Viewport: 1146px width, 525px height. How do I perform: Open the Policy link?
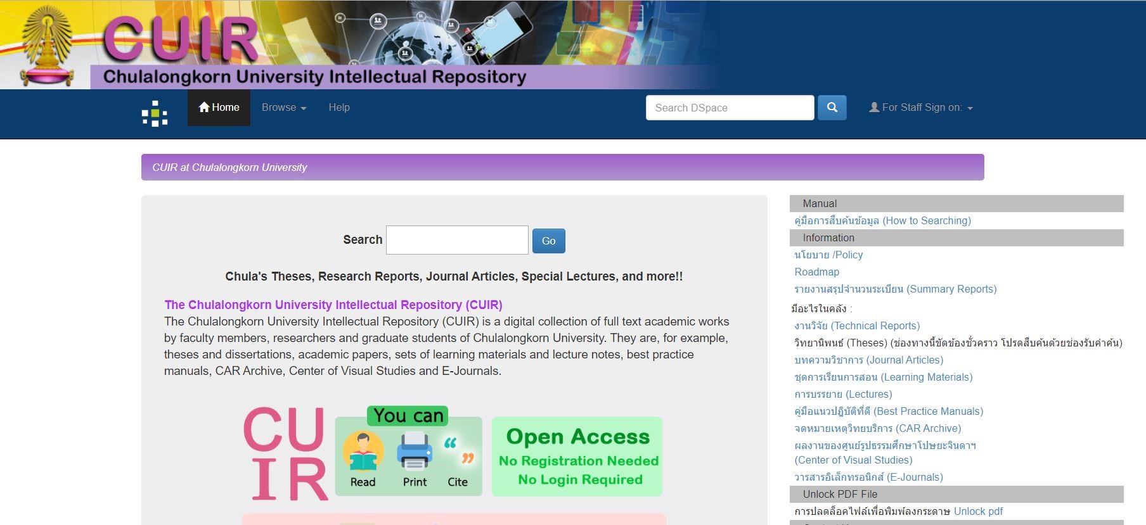click(x=828, y=255)
